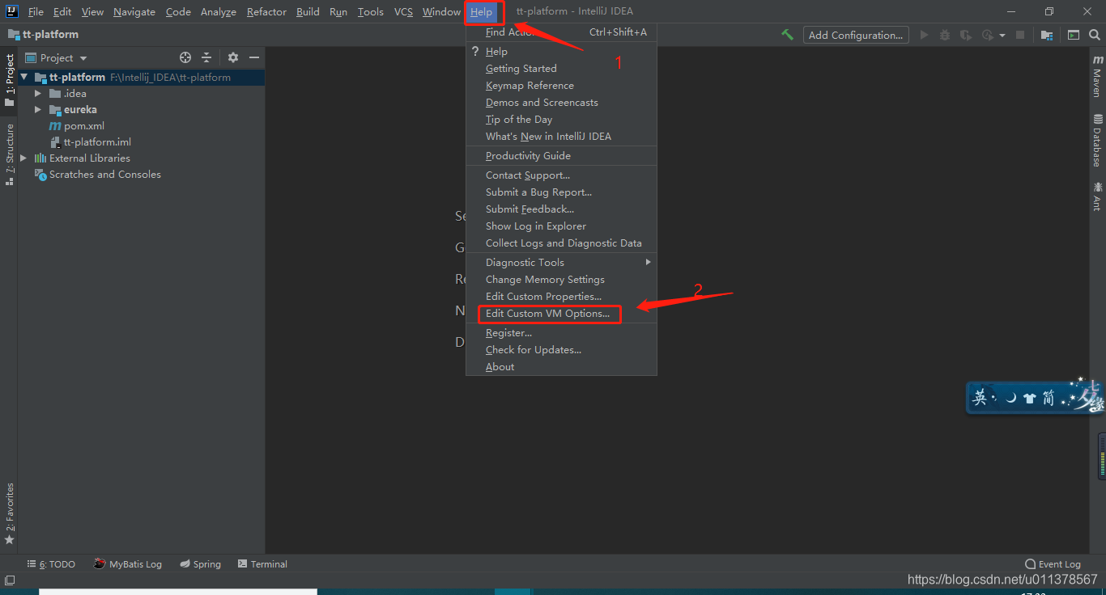Select Edit Custom VM Options... menu item
1106x595 pixels.
[561, 313]
